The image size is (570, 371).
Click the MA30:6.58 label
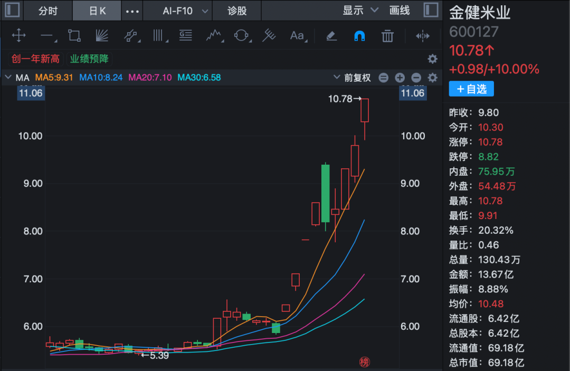coord(199,78)
